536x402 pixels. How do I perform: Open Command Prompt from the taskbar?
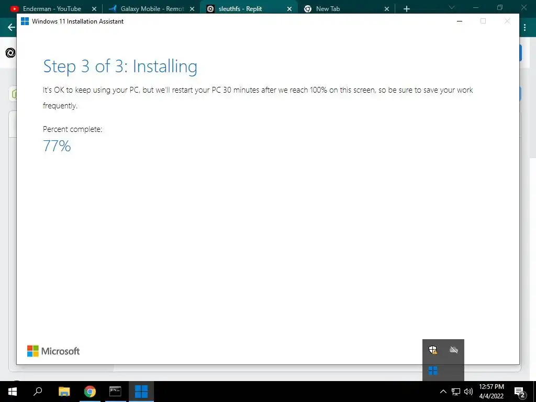pyautogui.click(x=115, y=392)
